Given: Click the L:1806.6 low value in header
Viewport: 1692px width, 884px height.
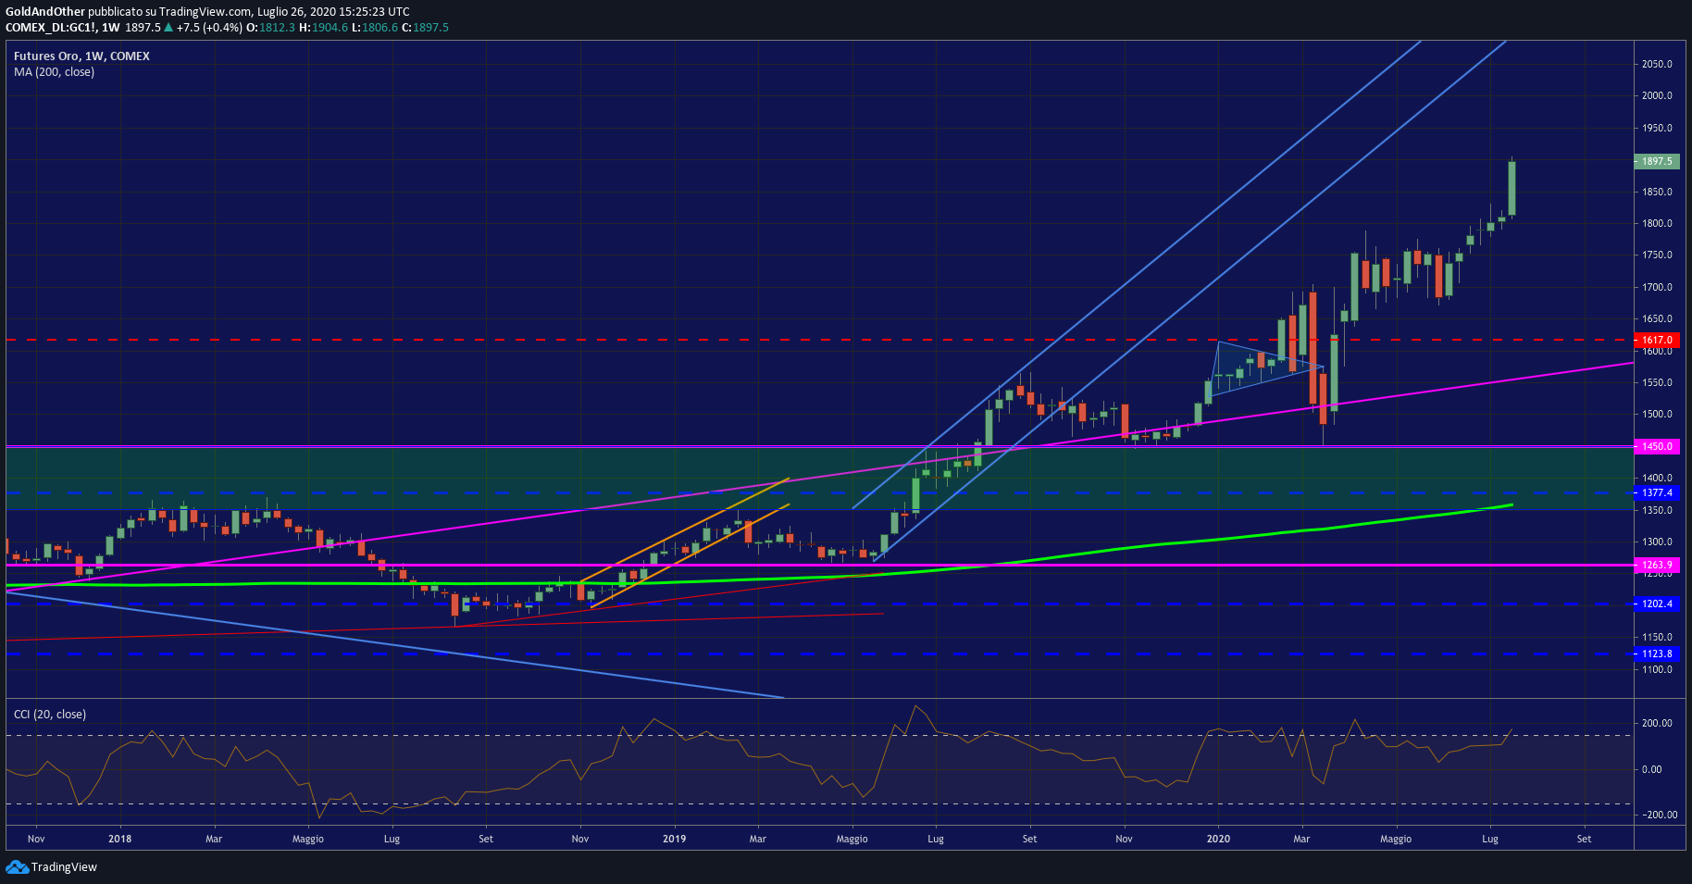Looking at the screenshot, I should [x=375, y=28].
